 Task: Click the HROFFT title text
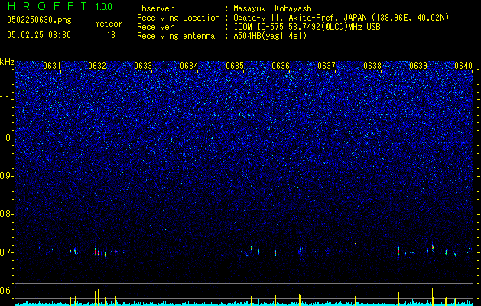coord(48,6)
